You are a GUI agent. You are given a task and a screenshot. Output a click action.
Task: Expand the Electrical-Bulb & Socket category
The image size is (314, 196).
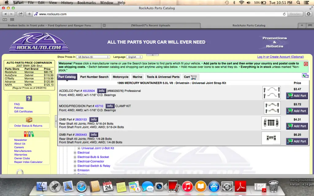pyautogui.click(x=75, y=157)
